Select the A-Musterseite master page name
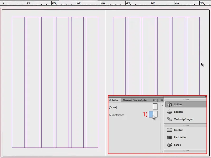Screen dimensions: 211x158 coord(117,115)
